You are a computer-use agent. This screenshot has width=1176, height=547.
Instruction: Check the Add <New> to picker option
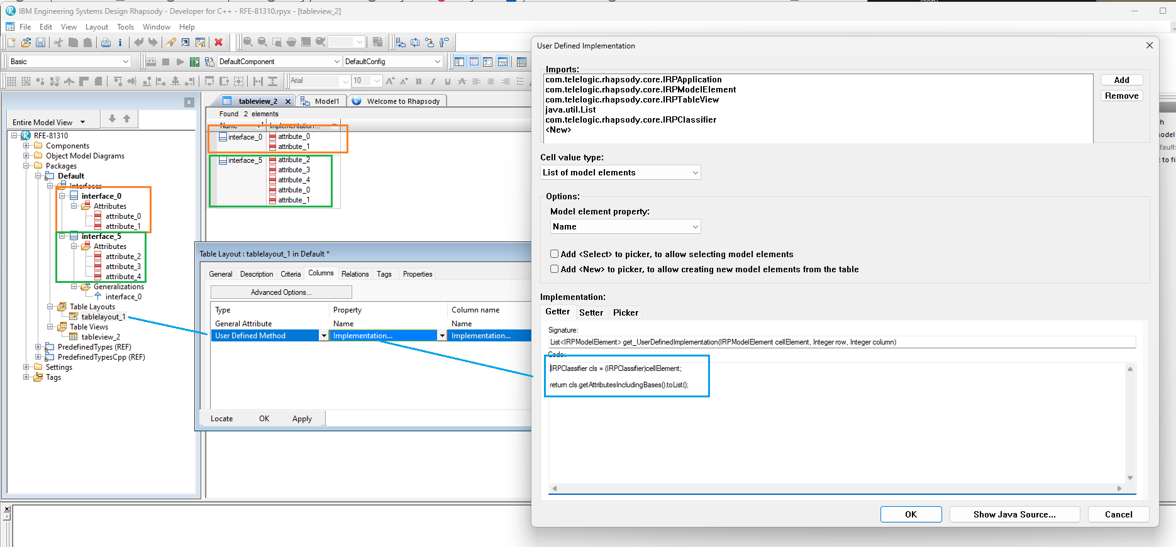coord(554,269)
